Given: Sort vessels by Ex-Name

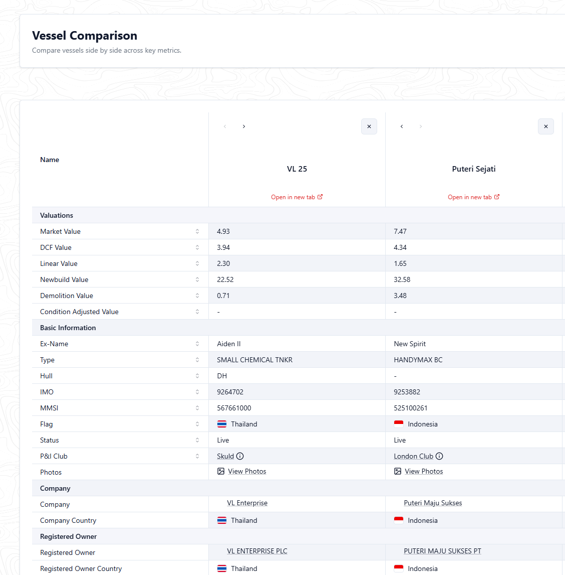Looking at the screenshot, I should coord(197,344).
